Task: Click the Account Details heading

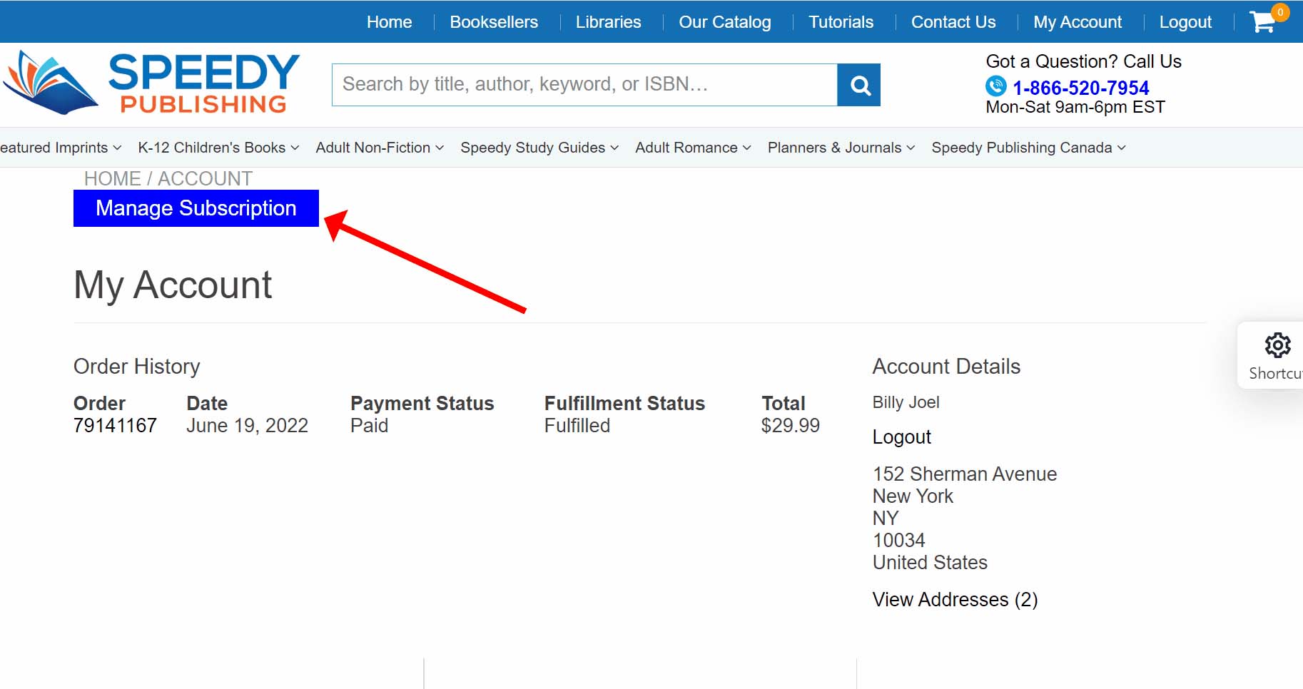Action: point(946,367)
